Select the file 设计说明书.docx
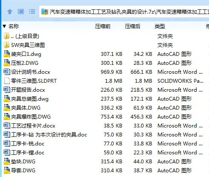The image size is (209, 177). [31, 72]
